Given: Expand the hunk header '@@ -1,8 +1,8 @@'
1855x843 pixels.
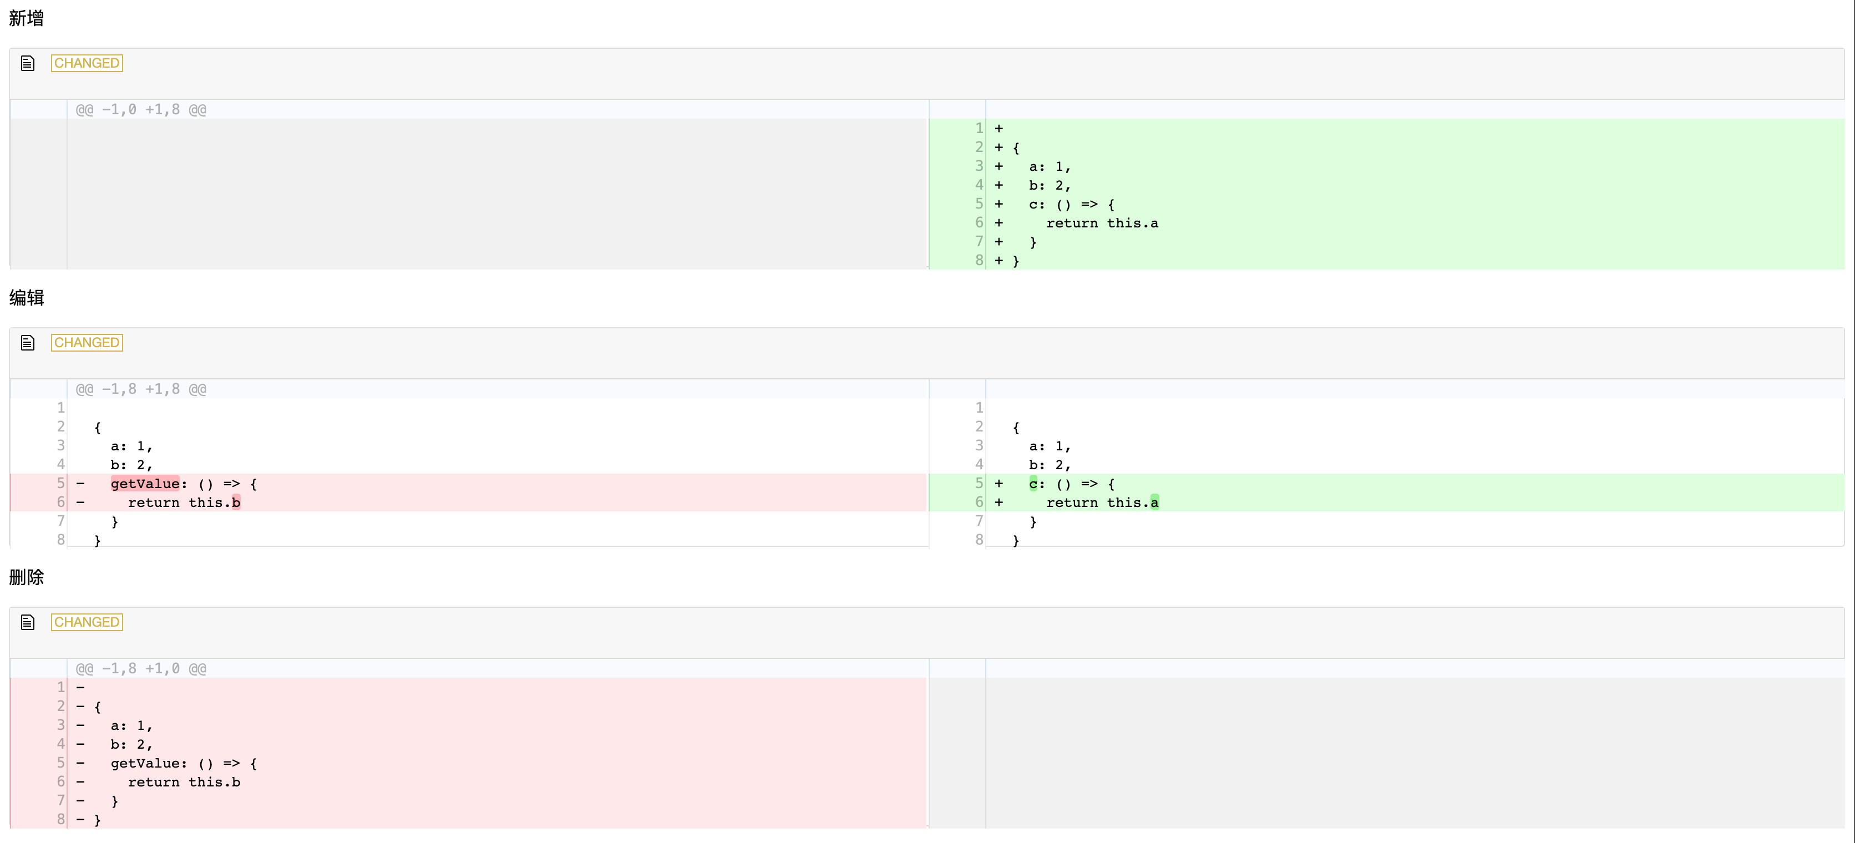Looking at the screenshot, I should click(141, 389).
